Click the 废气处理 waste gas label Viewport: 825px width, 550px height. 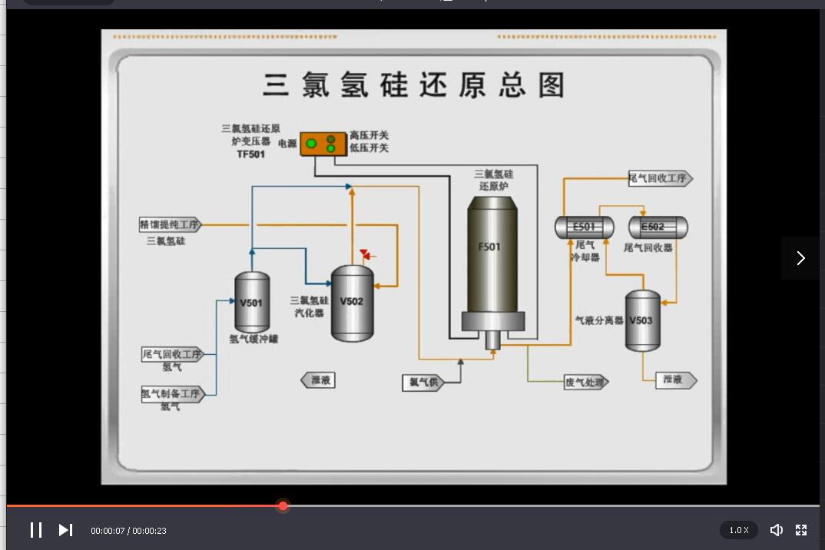[x=586, y=382]
